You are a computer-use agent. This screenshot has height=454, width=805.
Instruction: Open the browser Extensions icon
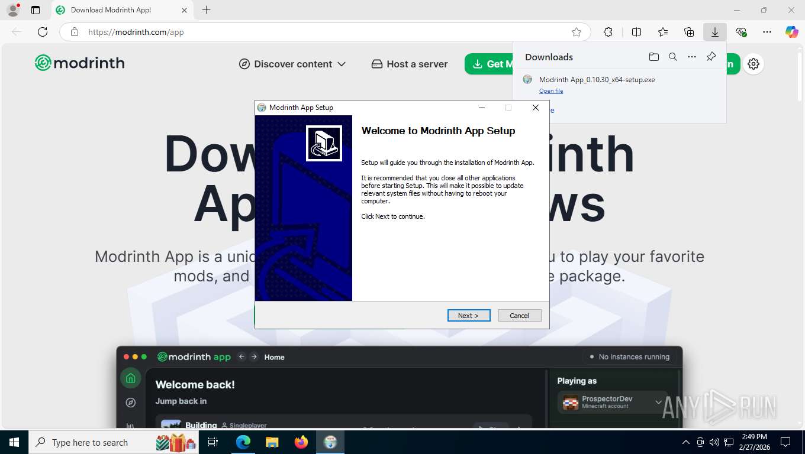[x=608, y=32]
